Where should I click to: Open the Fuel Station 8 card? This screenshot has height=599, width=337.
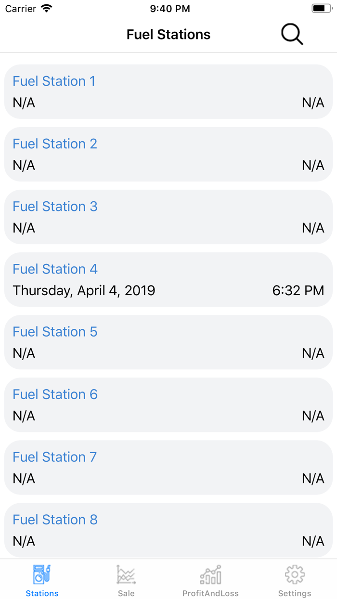(168, 530)
